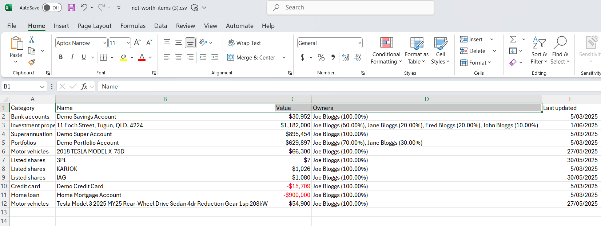Click the Decrease Indent icon
Viewport: 601px width, 226px height.
tap(203, 57)
